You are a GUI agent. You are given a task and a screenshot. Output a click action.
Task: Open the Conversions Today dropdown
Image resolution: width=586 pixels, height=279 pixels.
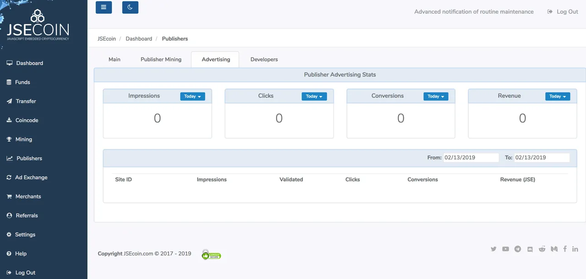pos(436,97)
